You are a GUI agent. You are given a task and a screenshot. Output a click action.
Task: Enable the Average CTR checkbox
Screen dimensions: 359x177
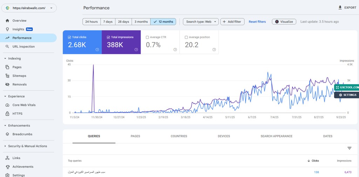147,37
